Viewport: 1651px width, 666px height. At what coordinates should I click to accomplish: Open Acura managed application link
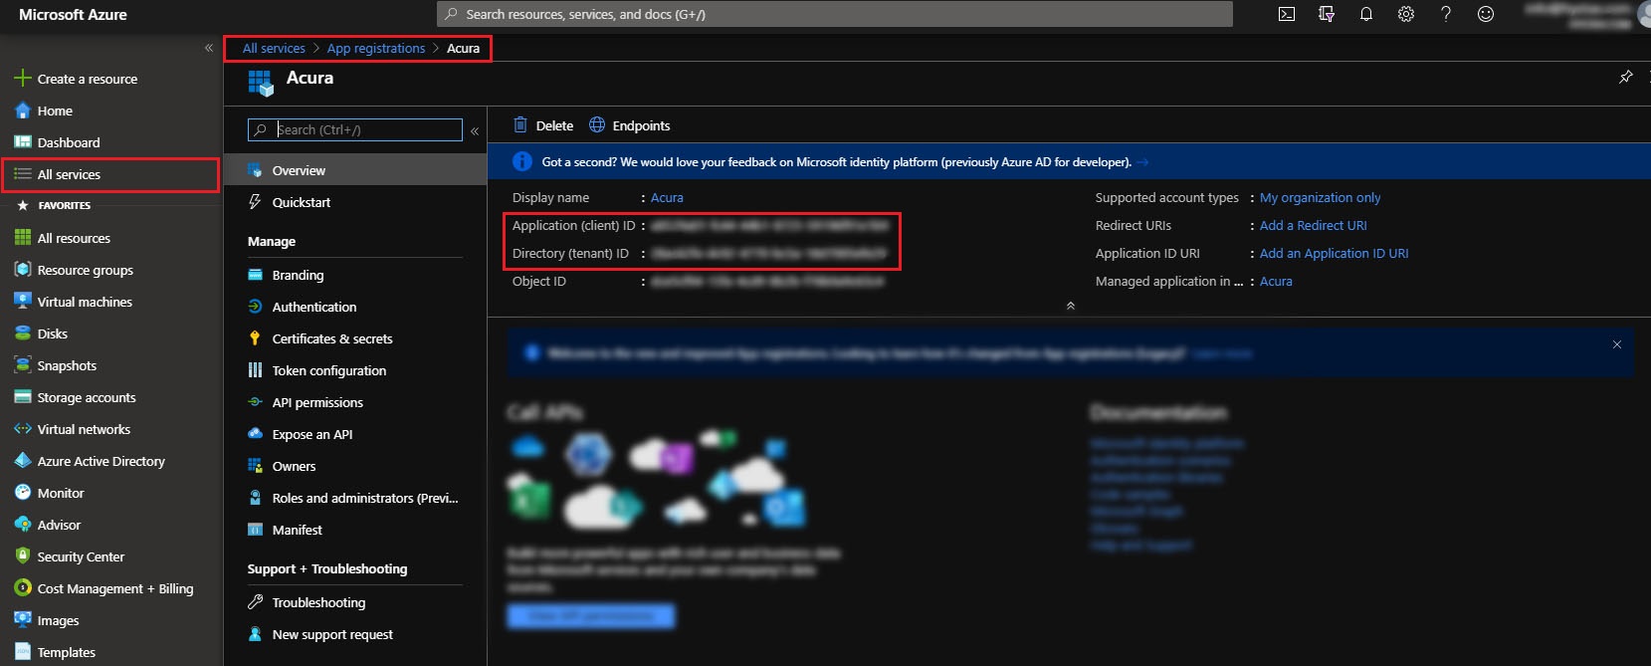tap(1276, 281)
